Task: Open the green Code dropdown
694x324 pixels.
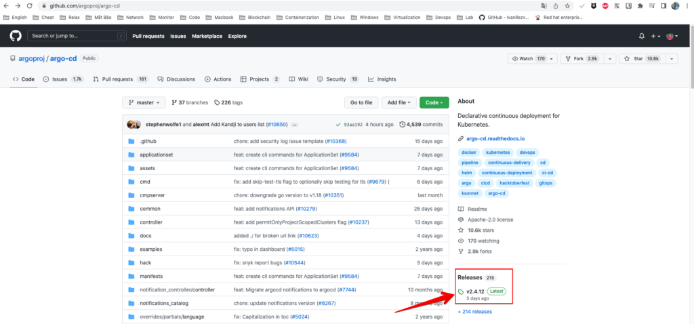Action: [434, 102]
